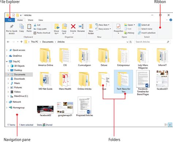Select the MD Net Guide folder
The width and height of the screenshot is (173, 142).
pos(46,81)
